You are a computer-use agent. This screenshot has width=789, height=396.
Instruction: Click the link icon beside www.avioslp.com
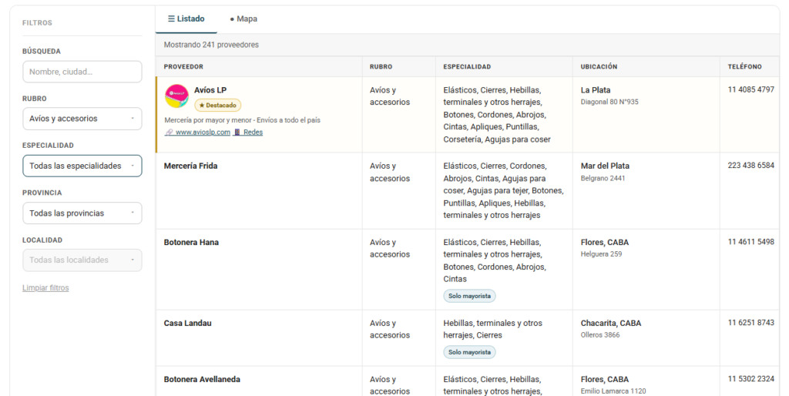coord(169,133)
